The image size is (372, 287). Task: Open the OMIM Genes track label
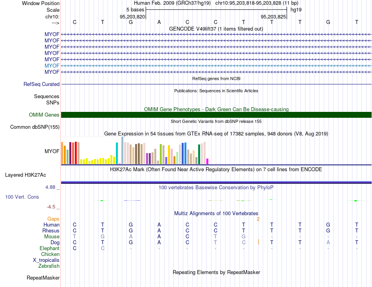pyautogui.click(x=44, y=115)
